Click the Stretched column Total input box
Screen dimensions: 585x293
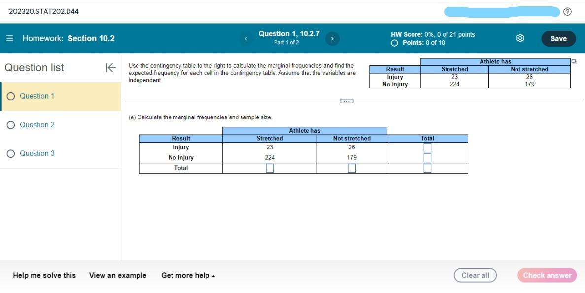[269, 168]
